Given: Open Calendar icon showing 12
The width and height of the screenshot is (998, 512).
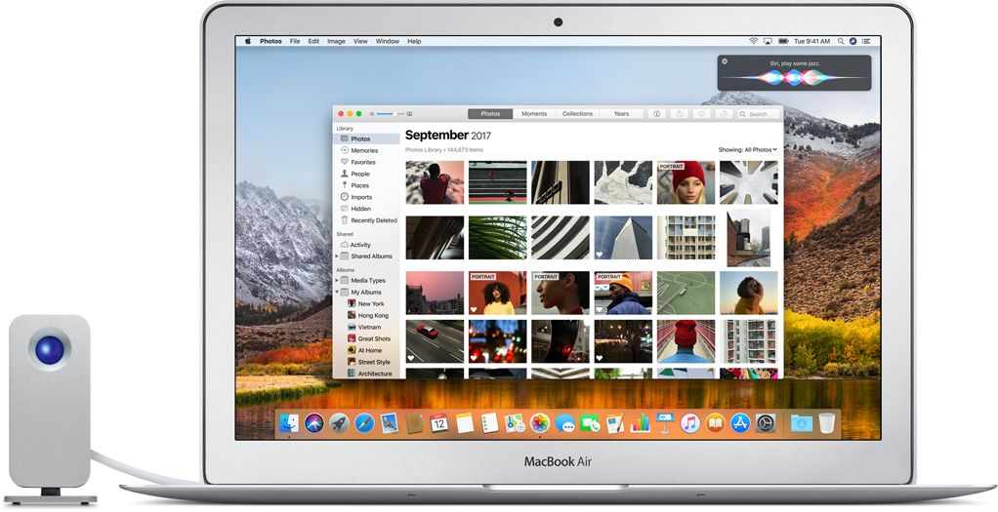Looking at the screenshot, I should click(x=439, y=422).
